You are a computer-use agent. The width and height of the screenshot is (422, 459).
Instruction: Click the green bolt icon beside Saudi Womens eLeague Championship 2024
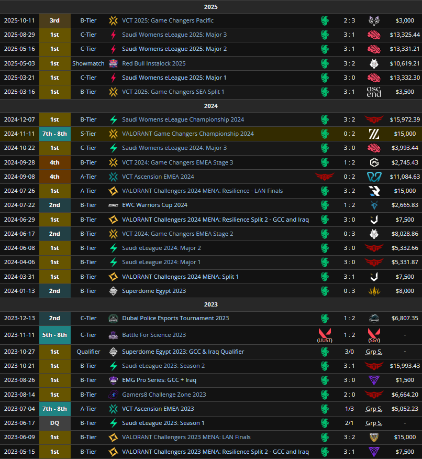pos(113,119)
